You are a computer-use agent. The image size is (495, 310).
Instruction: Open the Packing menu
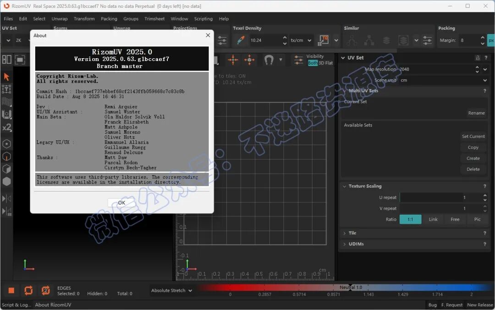coord(109,19)
